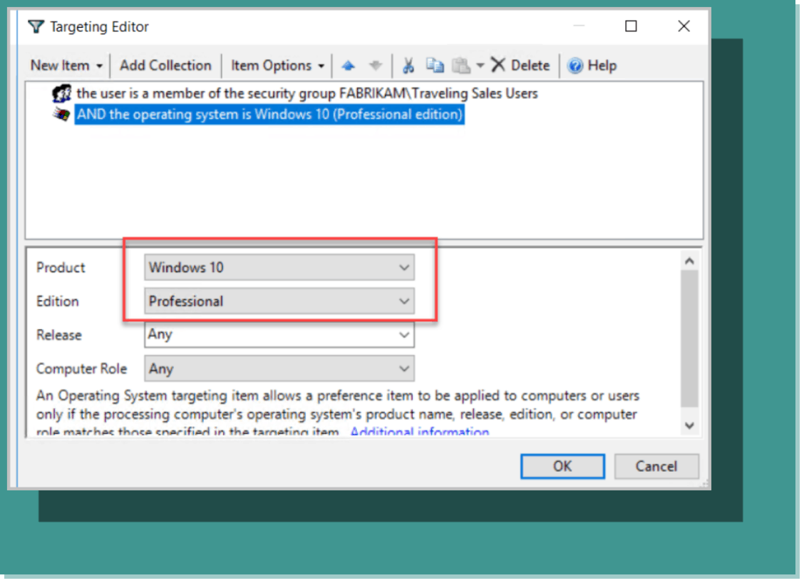Expand the Paste options arrow
Viewport: 804px width, 583px height.
click(480, 66)
